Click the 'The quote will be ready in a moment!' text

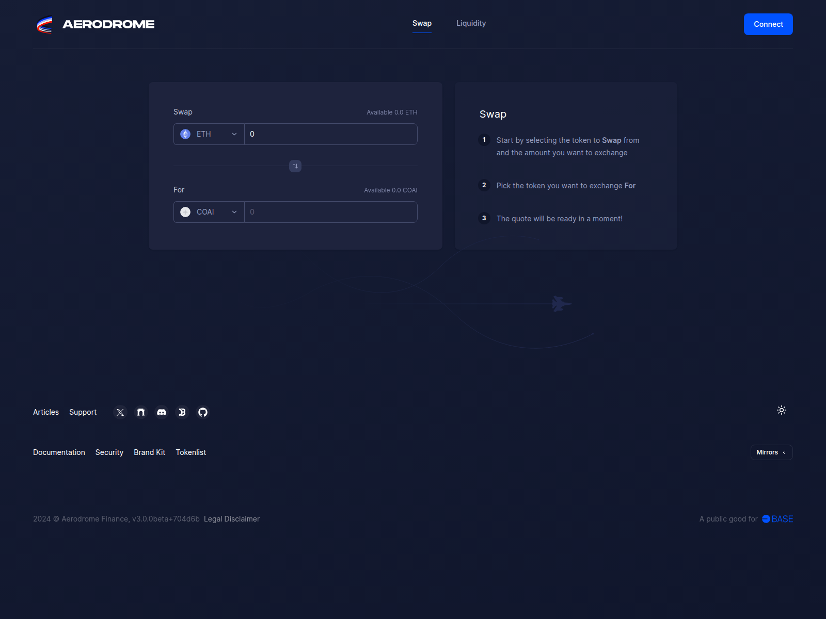tap(560, 219)
